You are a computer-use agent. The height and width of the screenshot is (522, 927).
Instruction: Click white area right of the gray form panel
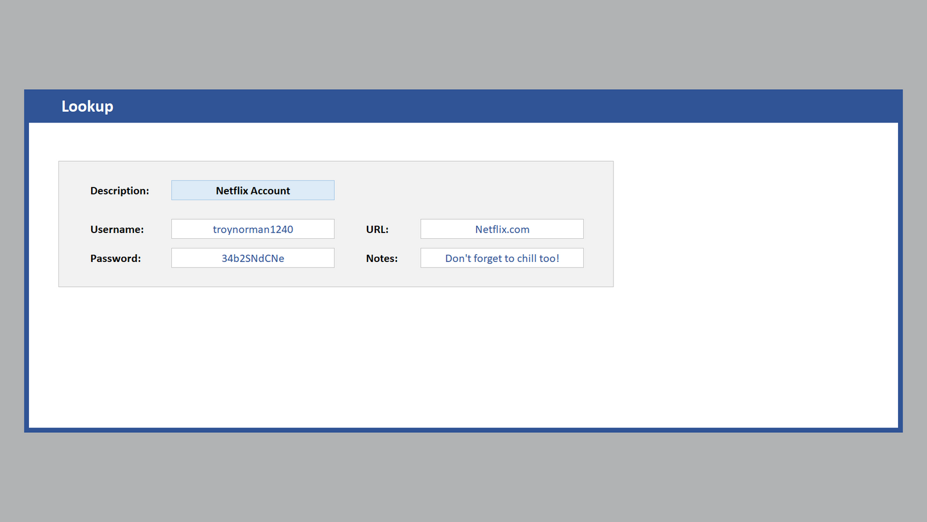pos(751,225)
